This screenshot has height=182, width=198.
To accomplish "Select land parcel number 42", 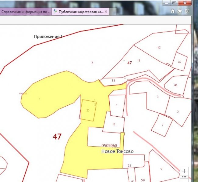I will click(x=179, y=62).
